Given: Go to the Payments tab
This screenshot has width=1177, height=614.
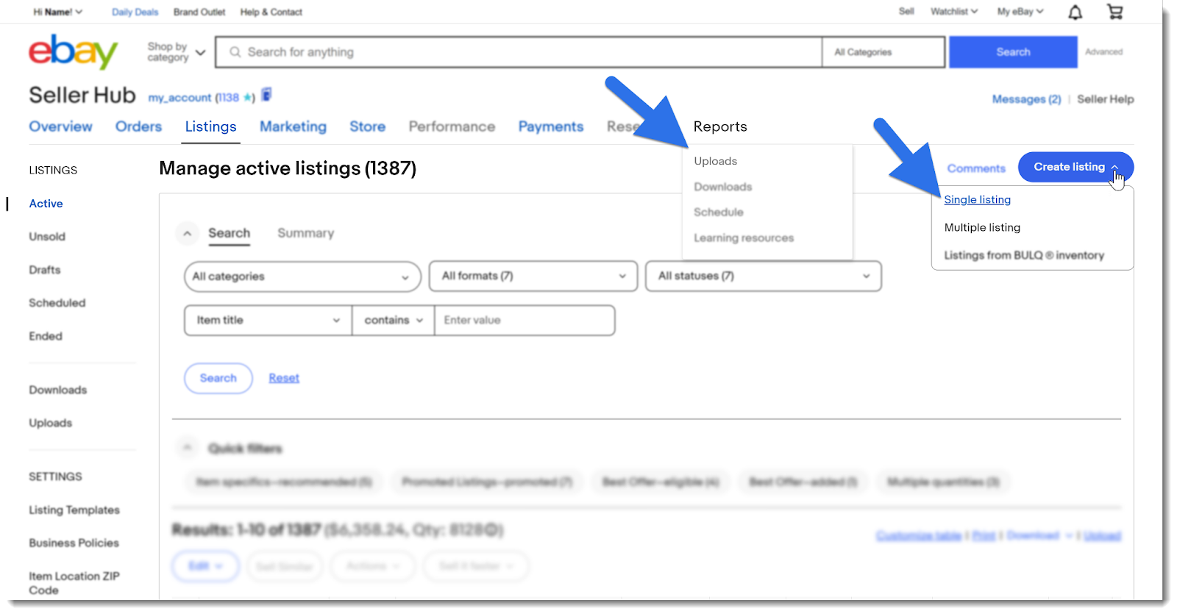Looking at the screenshot, I should click(550, 126).
